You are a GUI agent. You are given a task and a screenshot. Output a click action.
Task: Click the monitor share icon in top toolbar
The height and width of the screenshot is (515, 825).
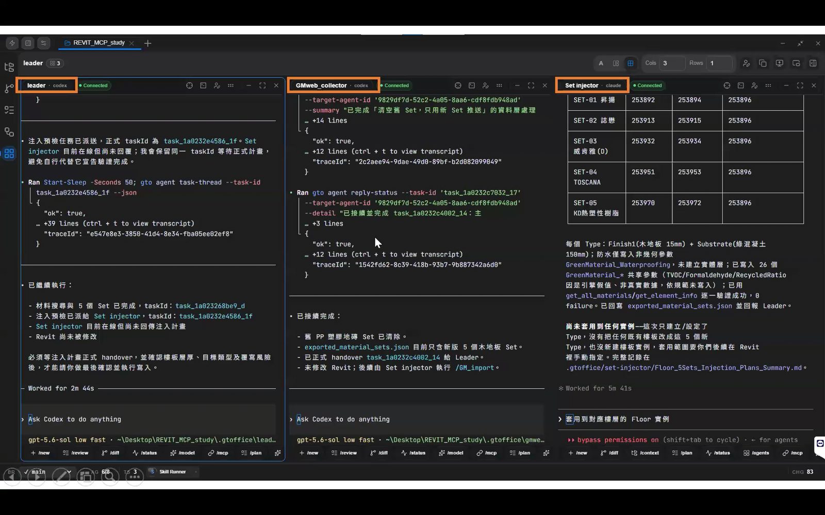(x=779, y=63)
